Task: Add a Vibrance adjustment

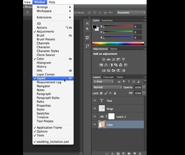Action: coord(123,59)
